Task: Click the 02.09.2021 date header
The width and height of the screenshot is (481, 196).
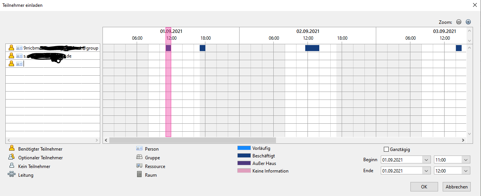Action: (308, 31)
